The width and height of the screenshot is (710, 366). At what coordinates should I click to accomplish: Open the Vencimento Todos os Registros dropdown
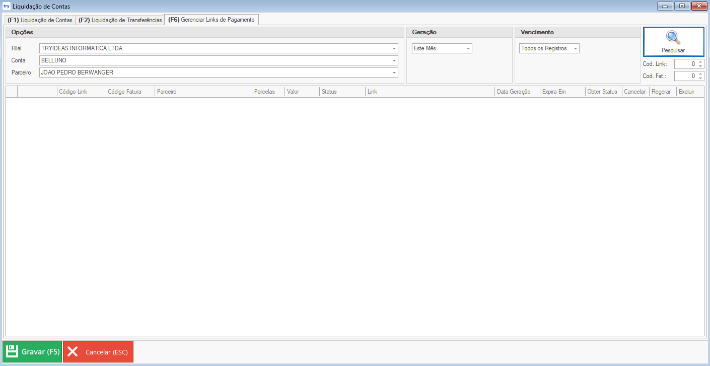[x=575, y=49]
